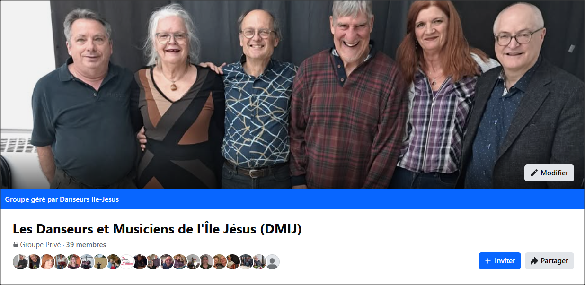
Task: Open the 39 membres list
Action: (x=86, y=245)
